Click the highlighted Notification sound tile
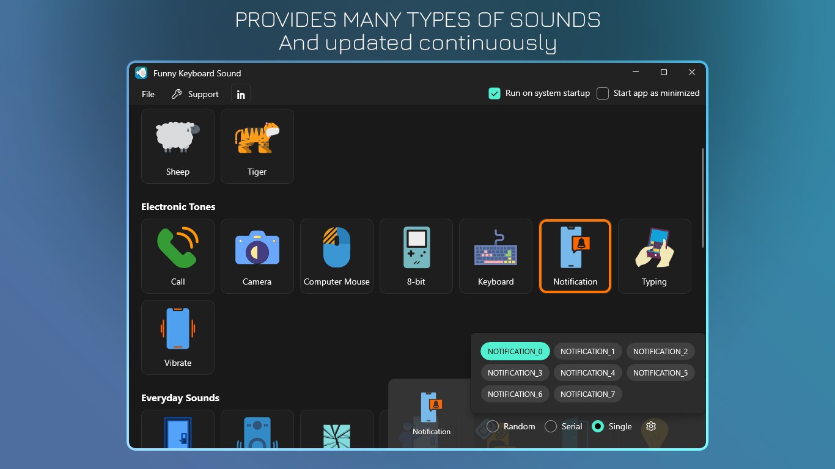The width and height of the screenshot is (835, 469). (575, 256)
